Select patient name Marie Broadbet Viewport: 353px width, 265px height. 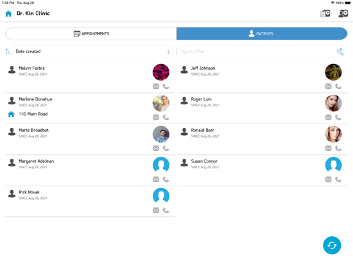tap(33, 130)
